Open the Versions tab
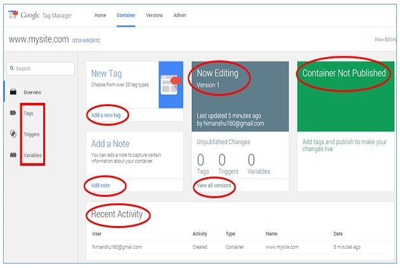This screenshot has width=400, height=268. (154, 15)
